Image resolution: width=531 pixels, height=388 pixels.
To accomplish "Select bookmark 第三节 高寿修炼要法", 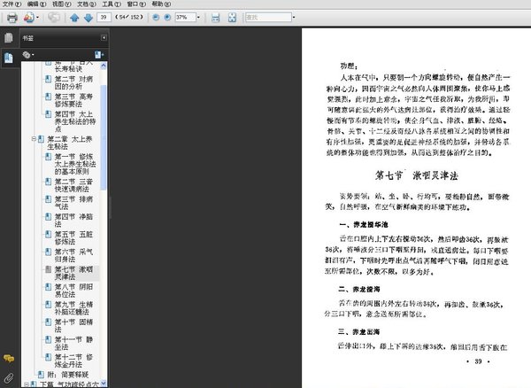I will [x=73, y=100].
